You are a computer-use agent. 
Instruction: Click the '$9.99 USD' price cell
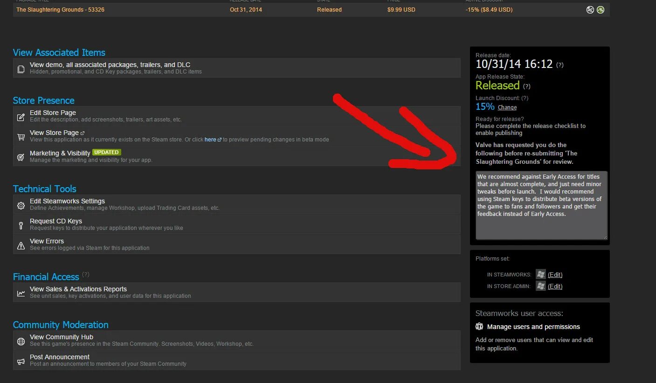[x=401, y=10]
